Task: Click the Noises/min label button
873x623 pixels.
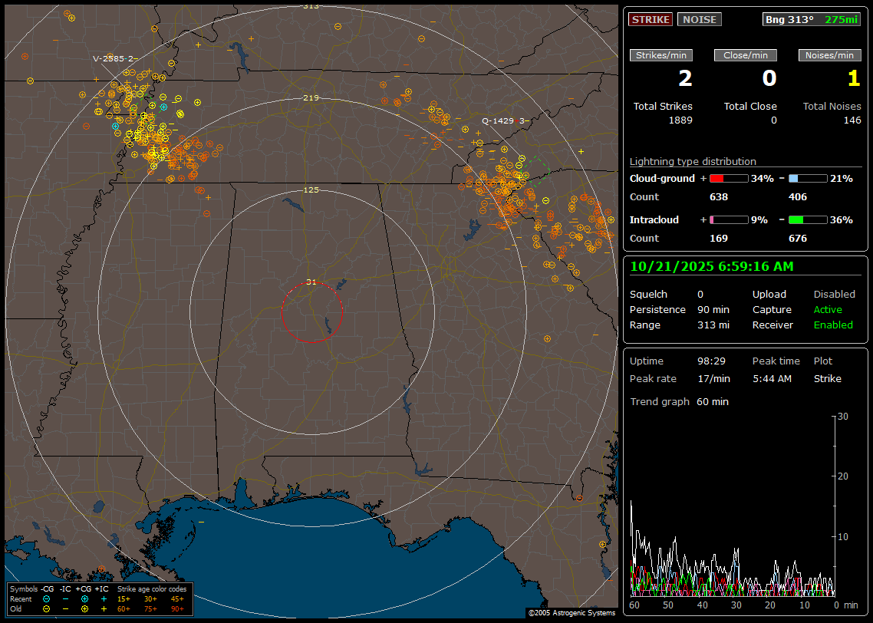Action: (x=829, y=55)
